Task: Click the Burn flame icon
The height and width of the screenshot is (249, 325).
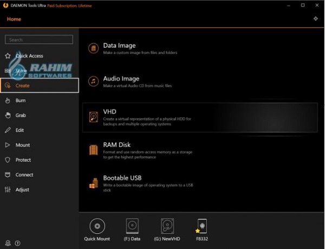Action: 8,100
